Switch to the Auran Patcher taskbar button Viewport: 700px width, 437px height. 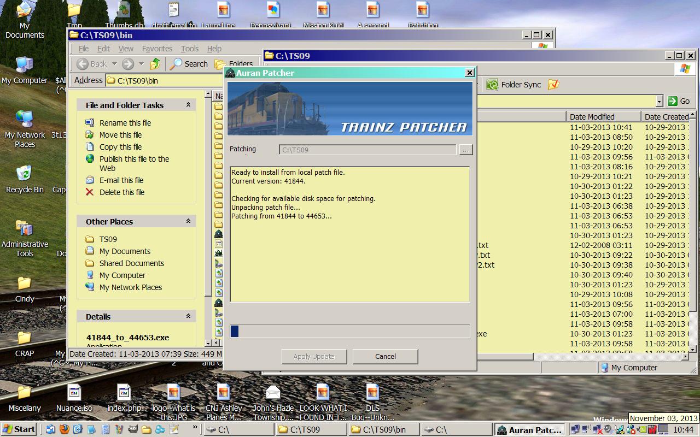[x=530, y=429]
